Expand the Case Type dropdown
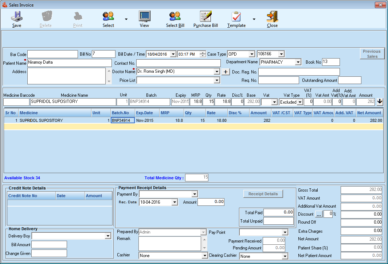Image resolution: width=388 pixels, height=264 pixels. tap(251, 54)
